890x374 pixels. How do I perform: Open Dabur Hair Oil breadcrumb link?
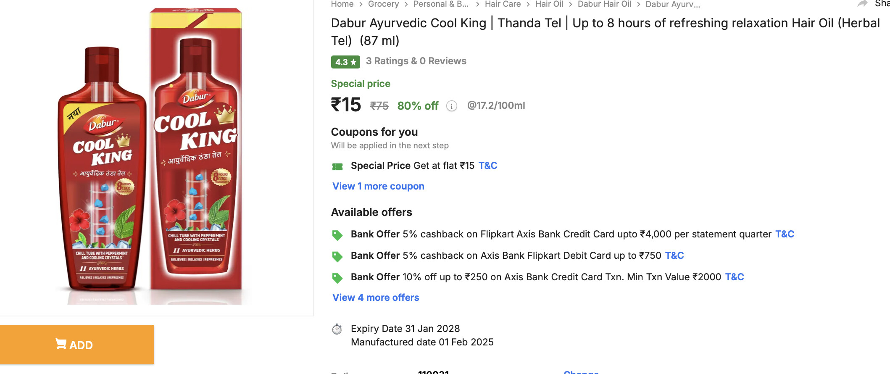click(x=604, y=4)
